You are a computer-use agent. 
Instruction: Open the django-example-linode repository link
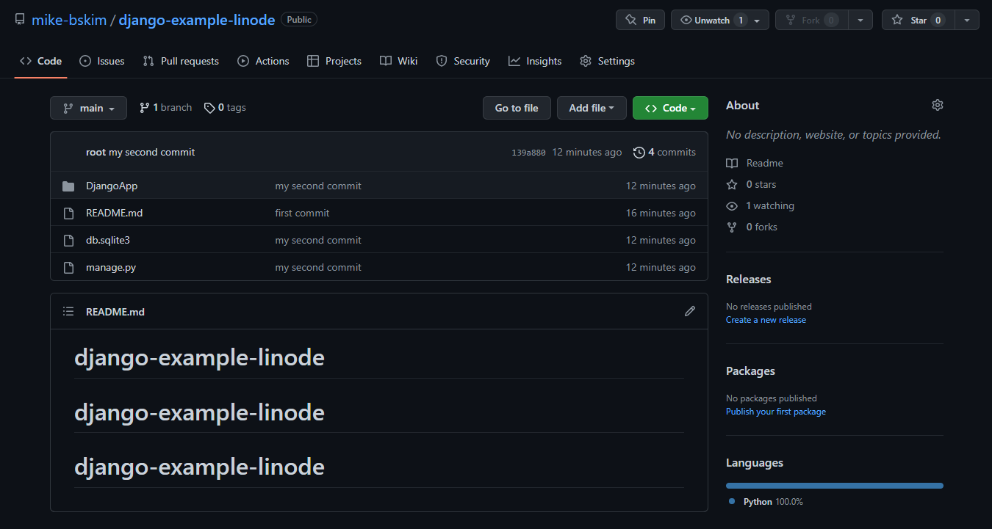point(197,20)
